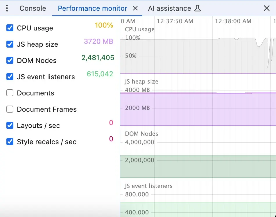Screen dimensions: 276x217
Task: Click the 800,000 listeners axis label
Action: coord(137,194)
